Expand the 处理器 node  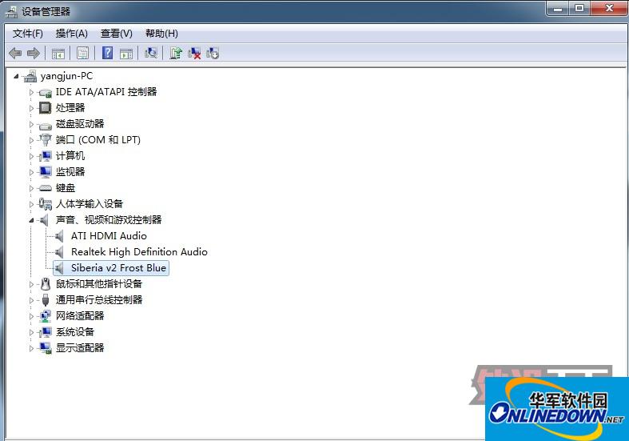31,108
